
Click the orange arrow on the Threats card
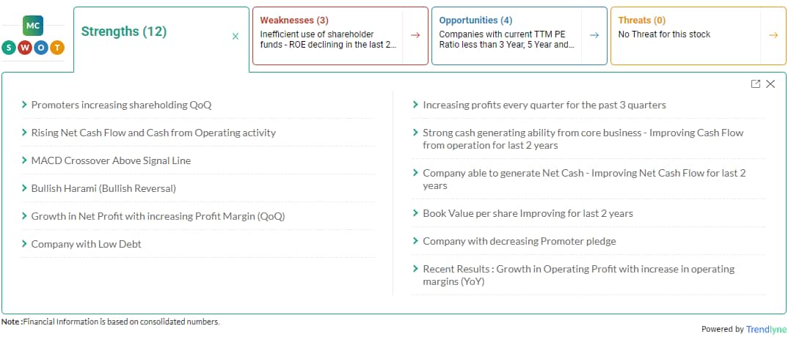tap(773, 35)
